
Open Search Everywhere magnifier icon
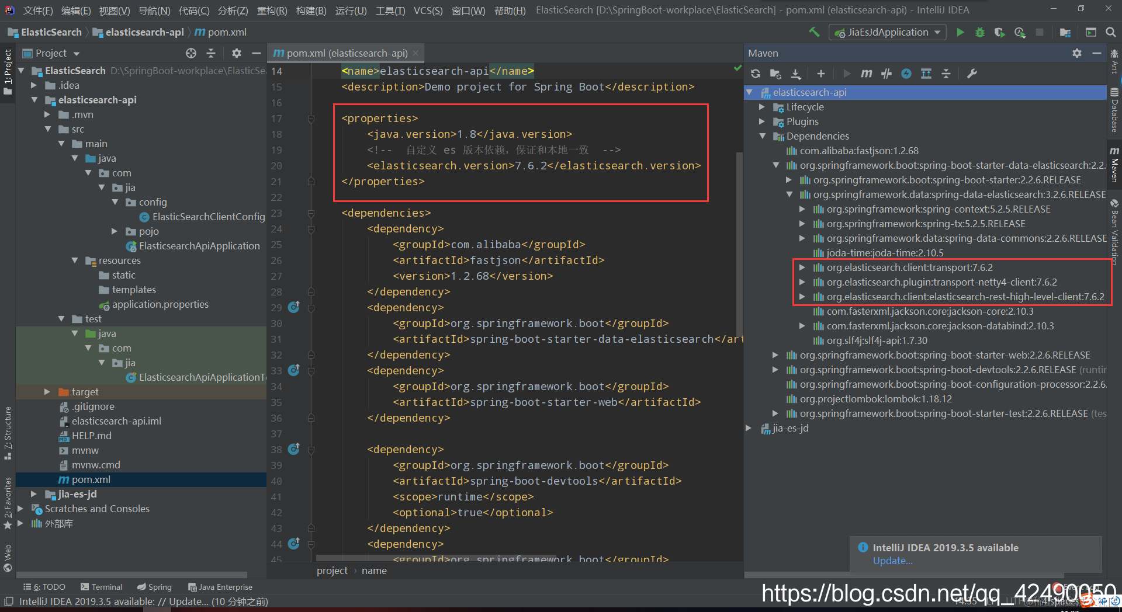click(1111, 32)
